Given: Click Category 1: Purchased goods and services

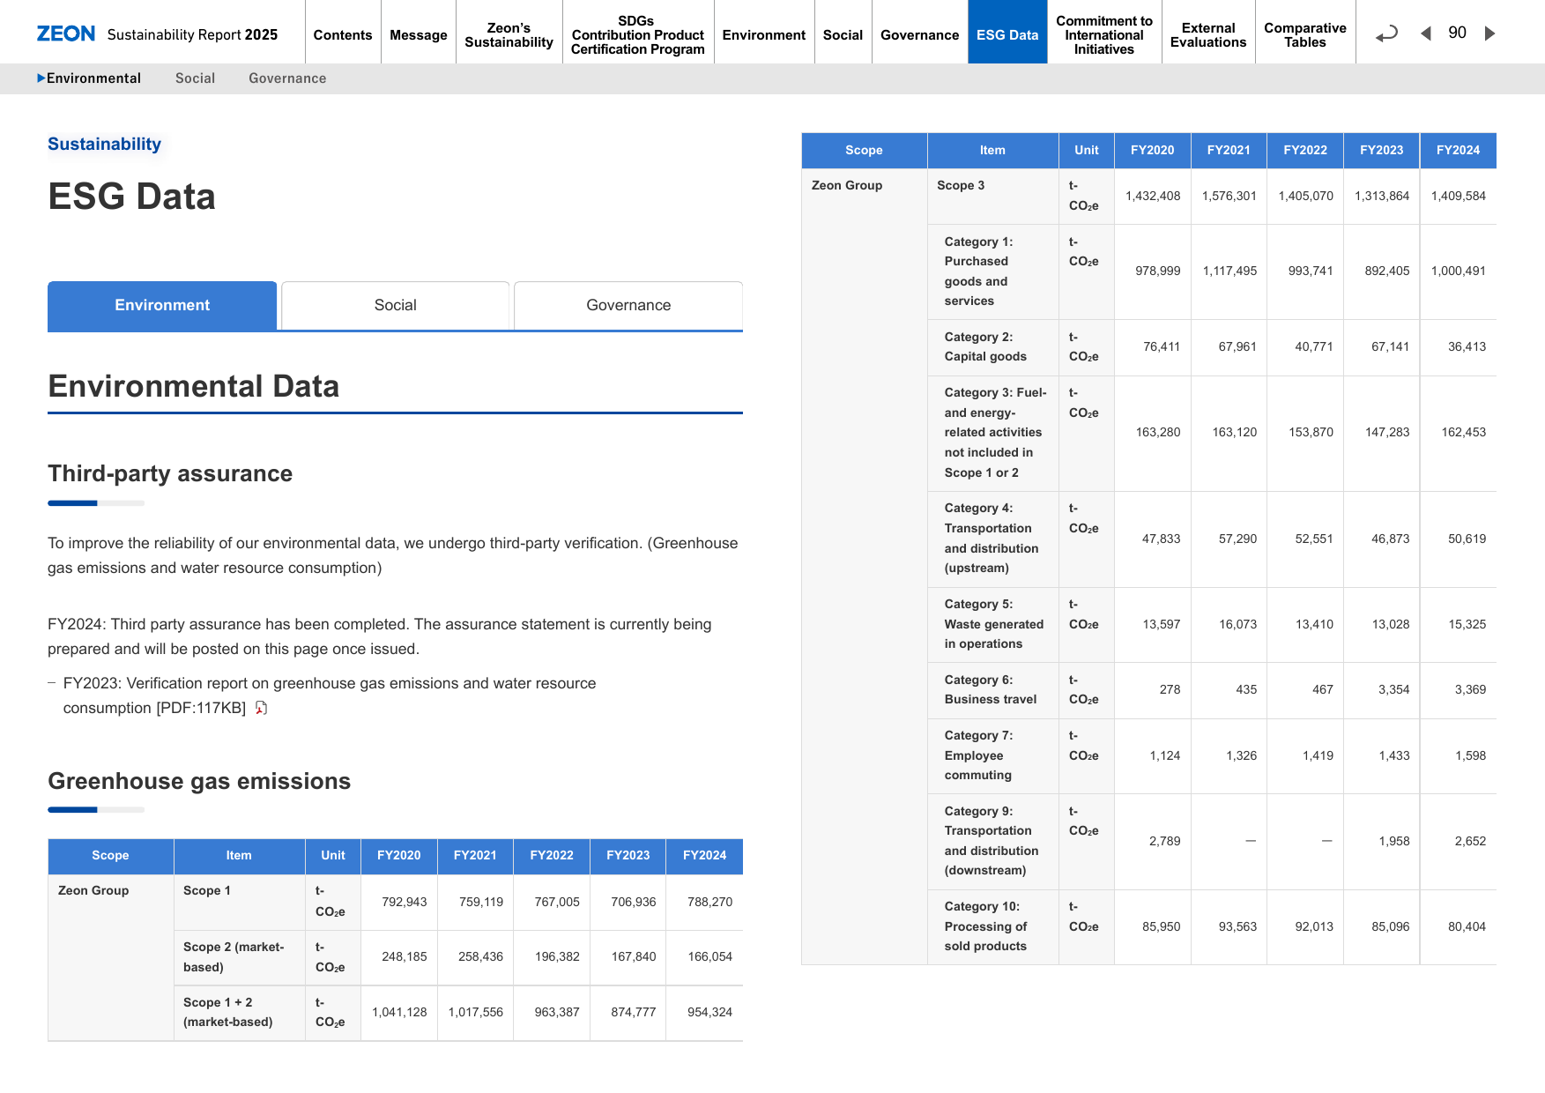Looking at the screenshot, I should click(x=978, y=271).
